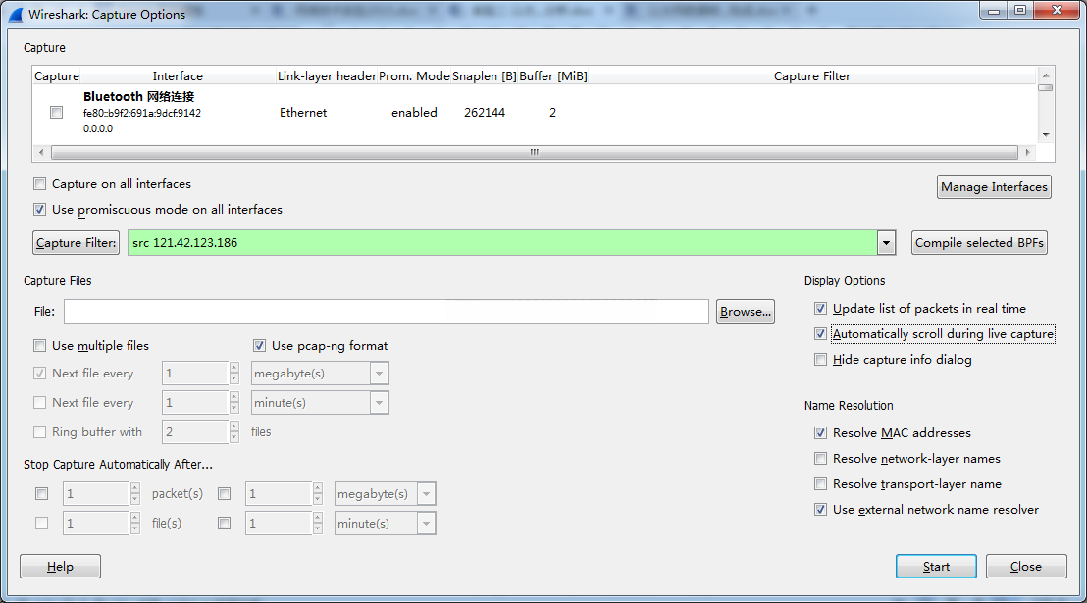1087x603 pixels.
Task: Start the capture
Action: pyautogui.click(x=936, y=567)
